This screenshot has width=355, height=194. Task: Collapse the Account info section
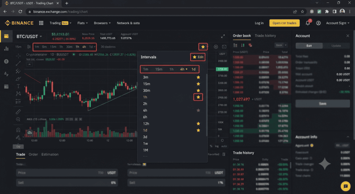[x=348, y=137]
